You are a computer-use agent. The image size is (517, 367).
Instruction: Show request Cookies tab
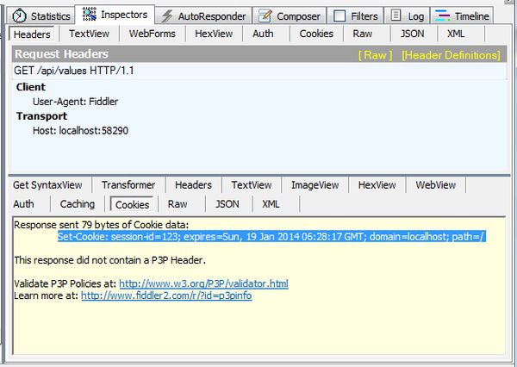[316, 34]
